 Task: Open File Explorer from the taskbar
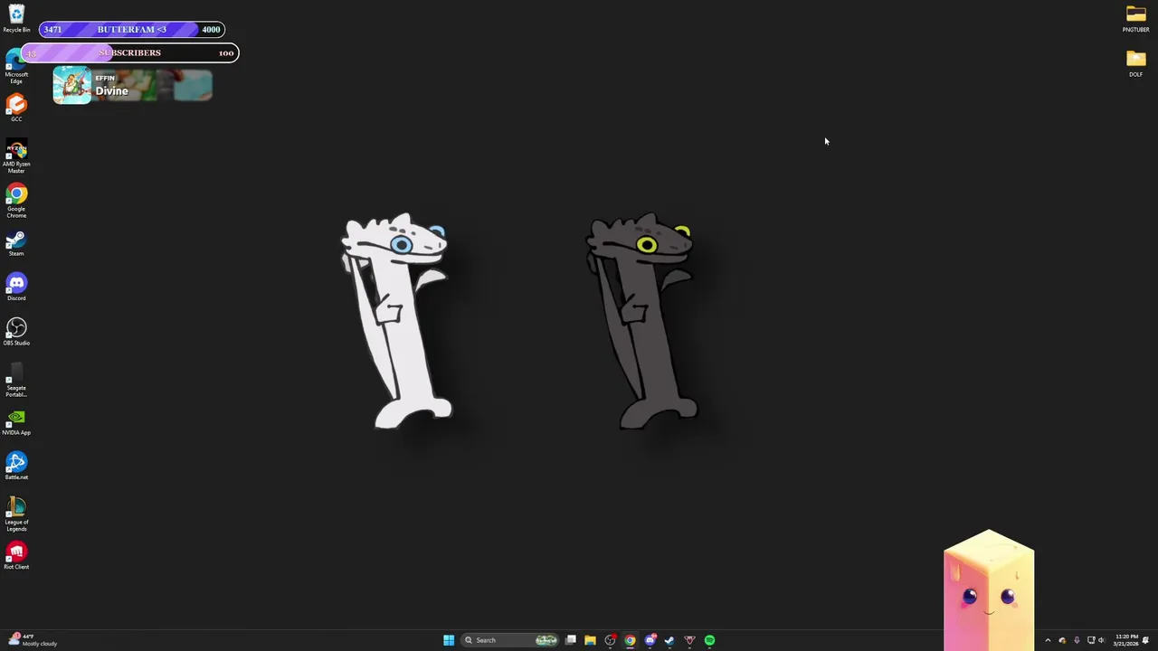coord(590,640)
